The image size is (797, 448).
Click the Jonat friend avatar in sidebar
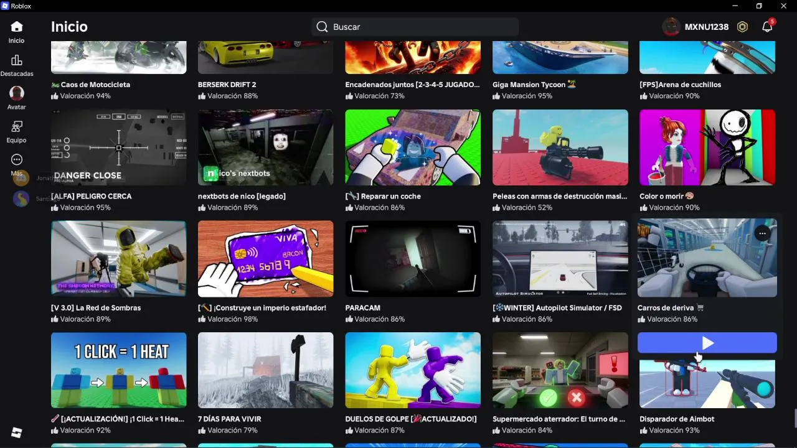pyautogui.click(x=21, y=178)
